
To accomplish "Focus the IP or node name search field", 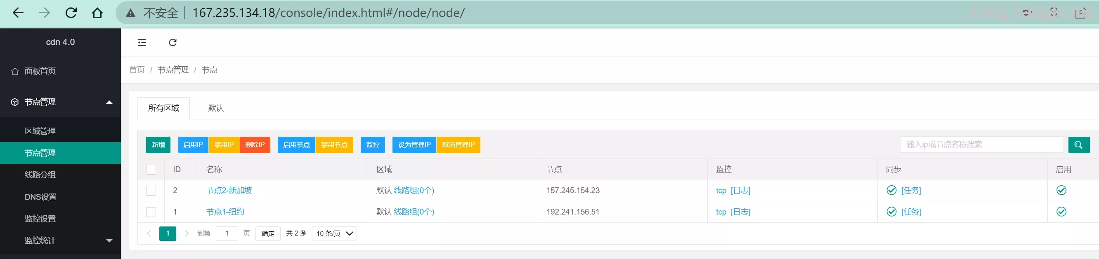I will 981,145.
